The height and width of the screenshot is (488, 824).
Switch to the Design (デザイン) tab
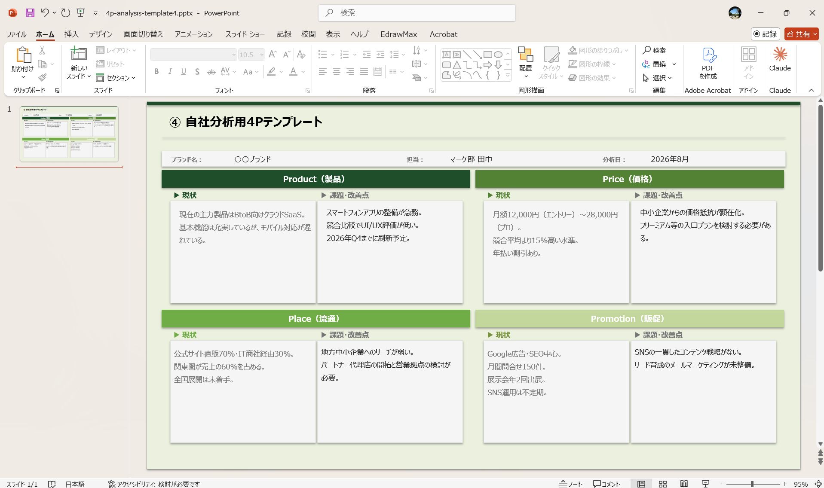(101, 34)
